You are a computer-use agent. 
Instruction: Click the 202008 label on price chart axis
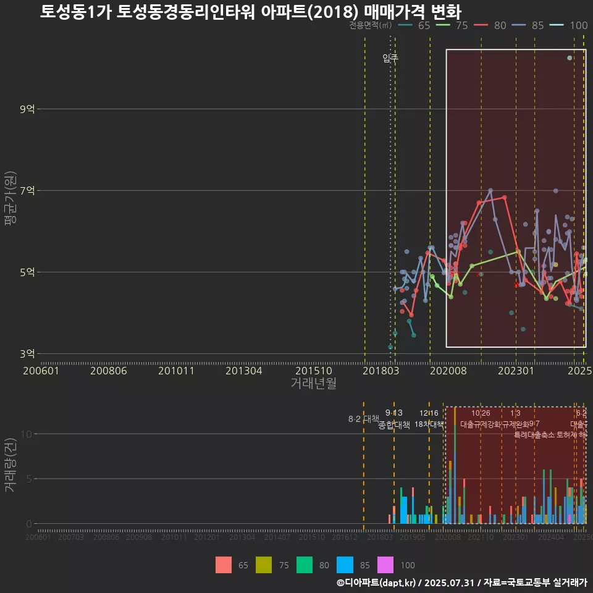pyautogui.click(x=448, y=371)
